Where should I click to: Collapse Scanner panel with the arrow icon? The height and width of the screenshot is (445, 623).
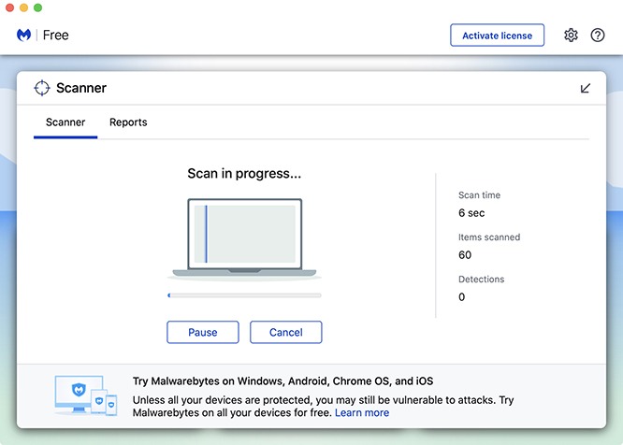point(586,88)
